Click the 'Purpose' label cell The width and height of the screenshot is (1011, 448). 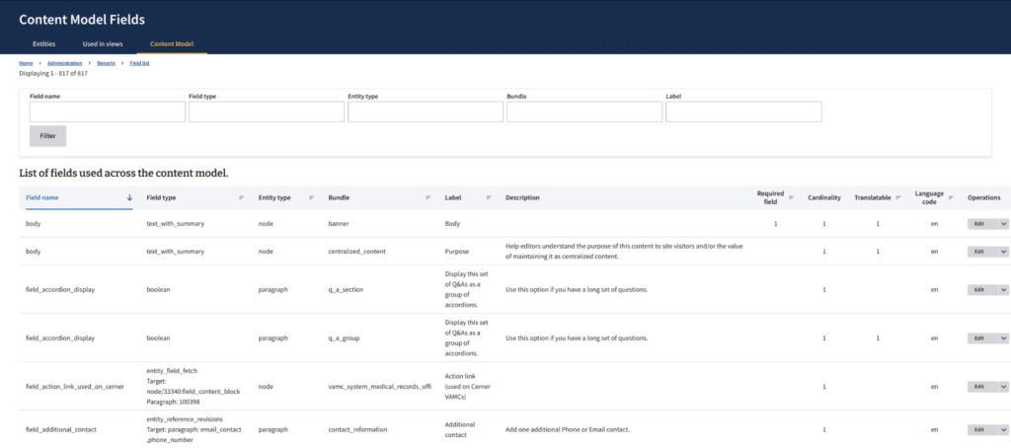(456, 252)
